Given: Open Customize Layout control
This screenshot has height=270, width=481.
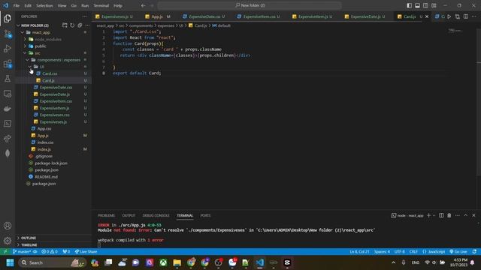Looking at the screenshot, I should (x=434, y=5).
